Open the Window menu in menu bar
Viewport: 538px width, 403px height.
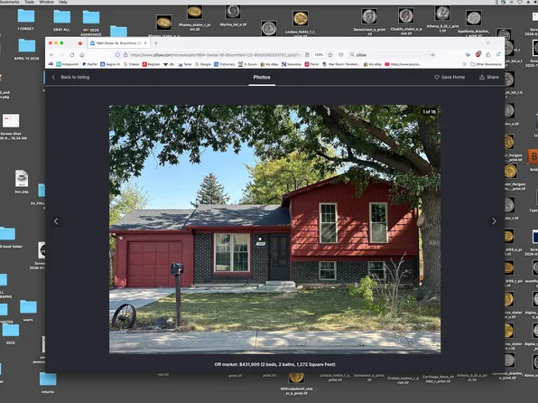[x=46, y=2]
